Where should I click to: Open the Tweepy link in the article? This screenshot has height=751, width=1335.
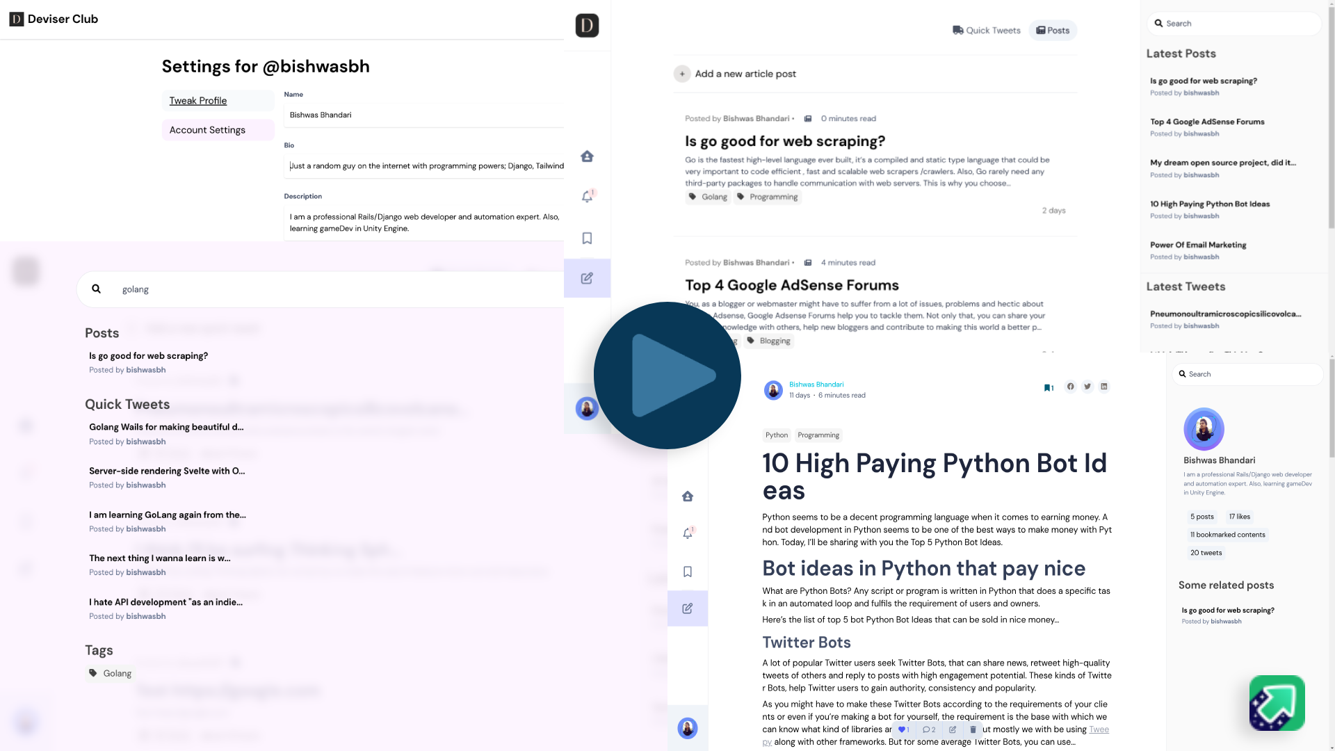[x=1099, y=729]
